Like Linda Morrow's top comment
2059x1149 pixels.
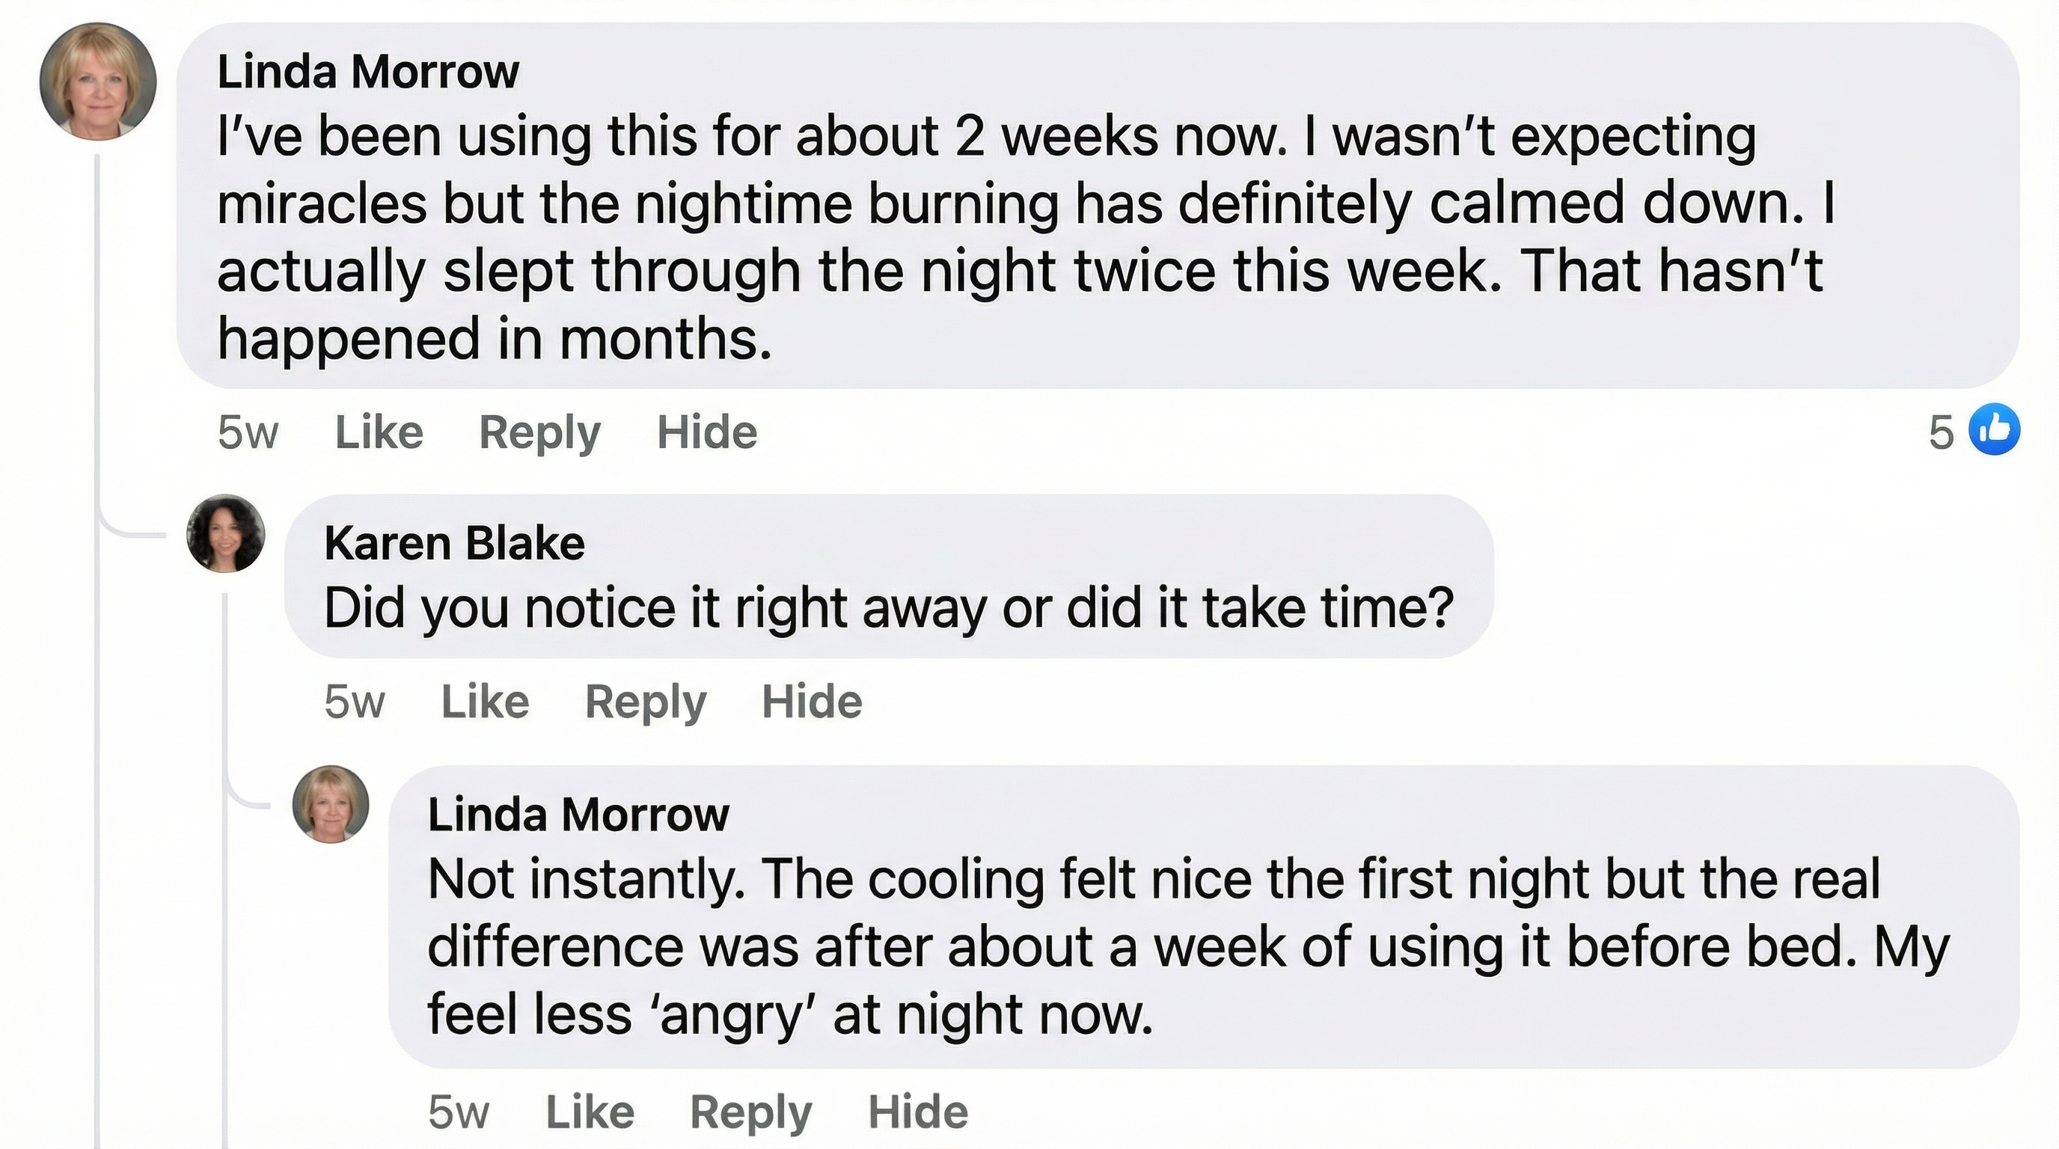coord(379,432)
